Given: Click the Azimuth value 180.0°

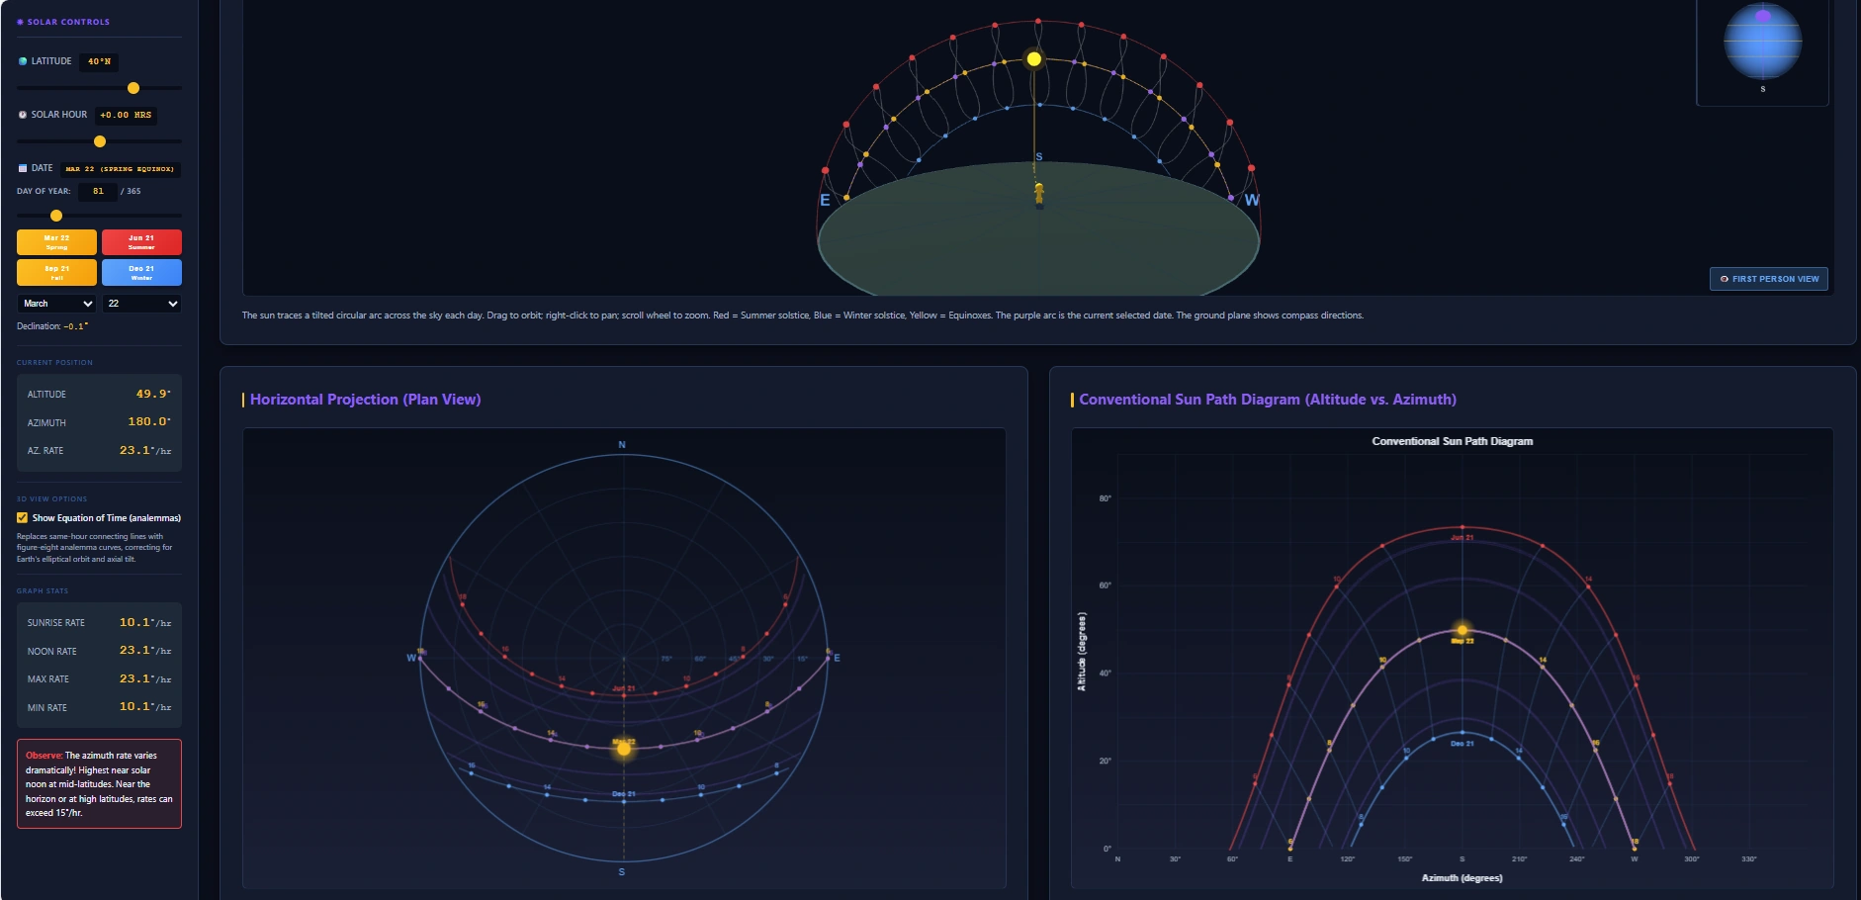Looking at the screenshot, I should pyautogui.click(x=149, y=421).
